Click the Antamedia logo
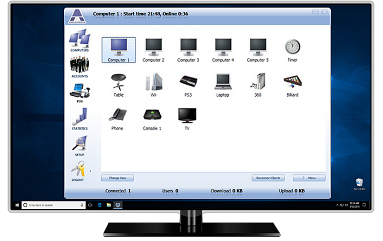 pyautogui.click(x=77, y=16)
